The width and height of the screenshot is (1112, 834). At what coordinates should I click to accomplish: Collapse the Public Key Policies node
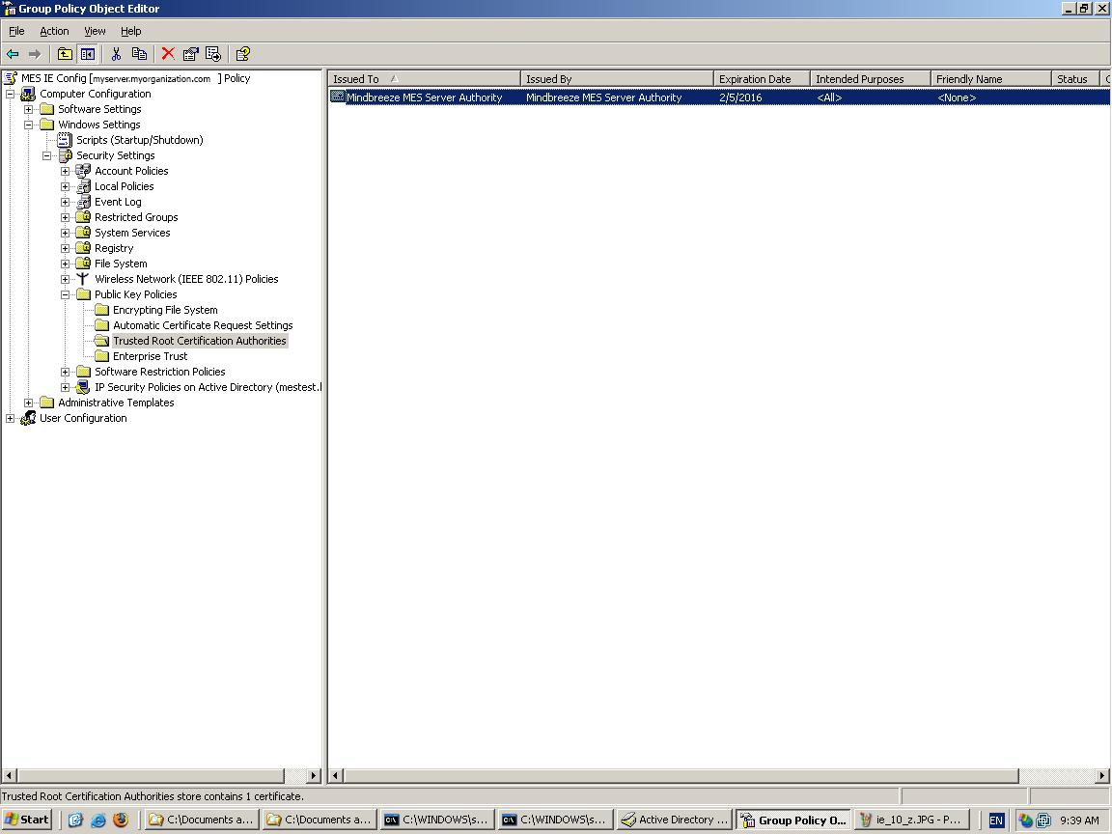pyautogui.click(x=66, y=294)
